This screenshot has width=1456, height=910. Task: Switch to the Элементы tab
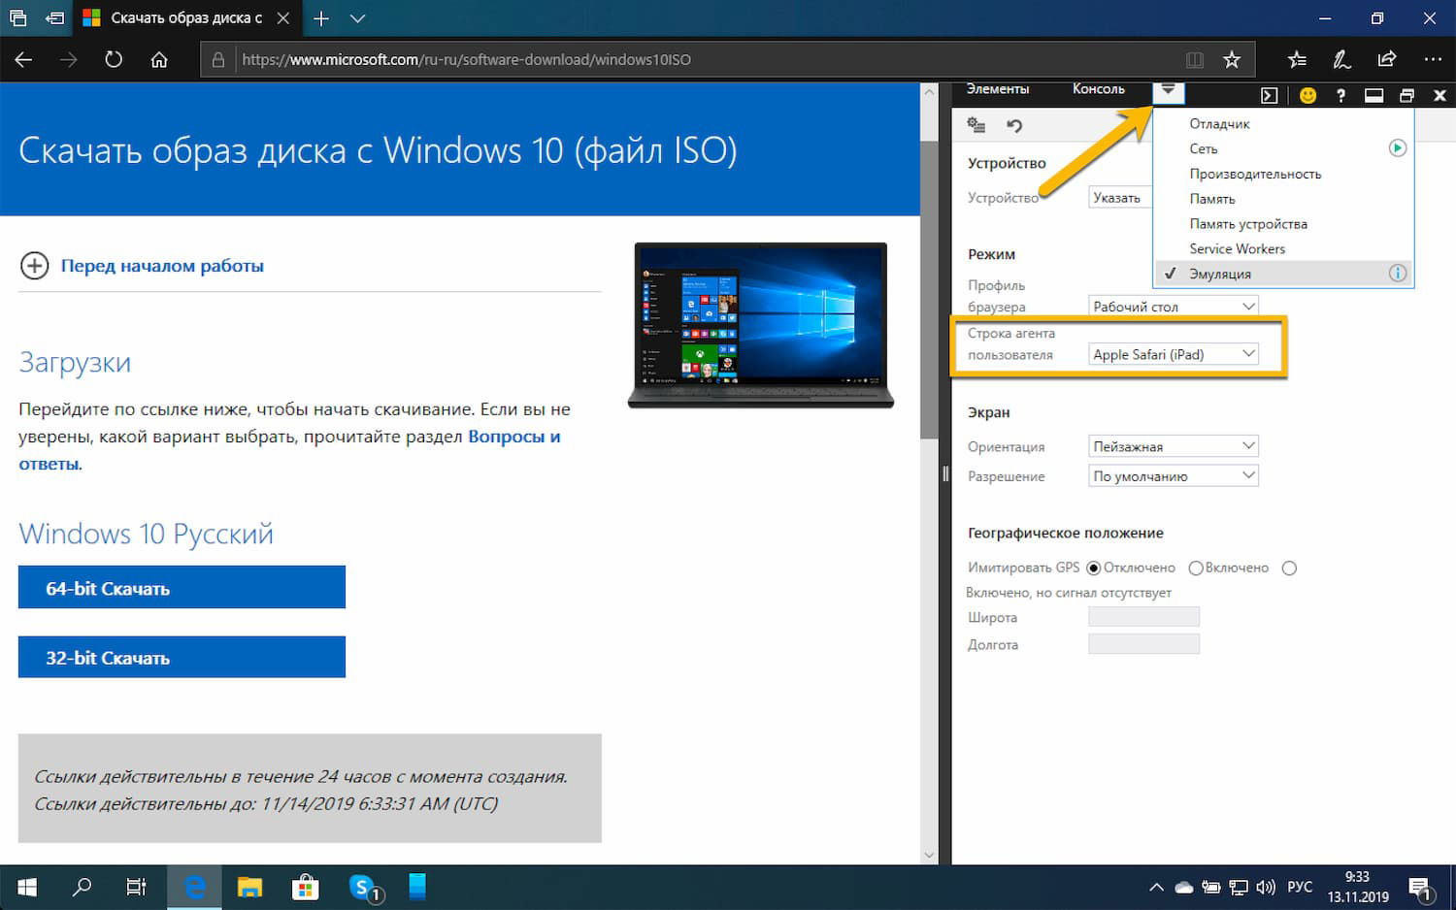[x=999, y=88]
